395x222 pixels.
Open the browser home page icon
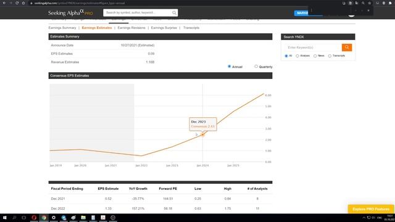click(23, 3)
